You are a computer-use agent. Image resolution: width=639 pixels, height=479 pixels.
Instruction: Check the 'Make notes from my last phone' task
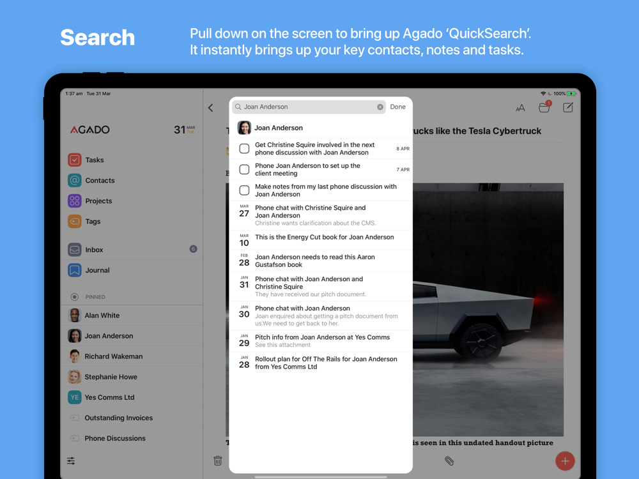tap(244, 190)
